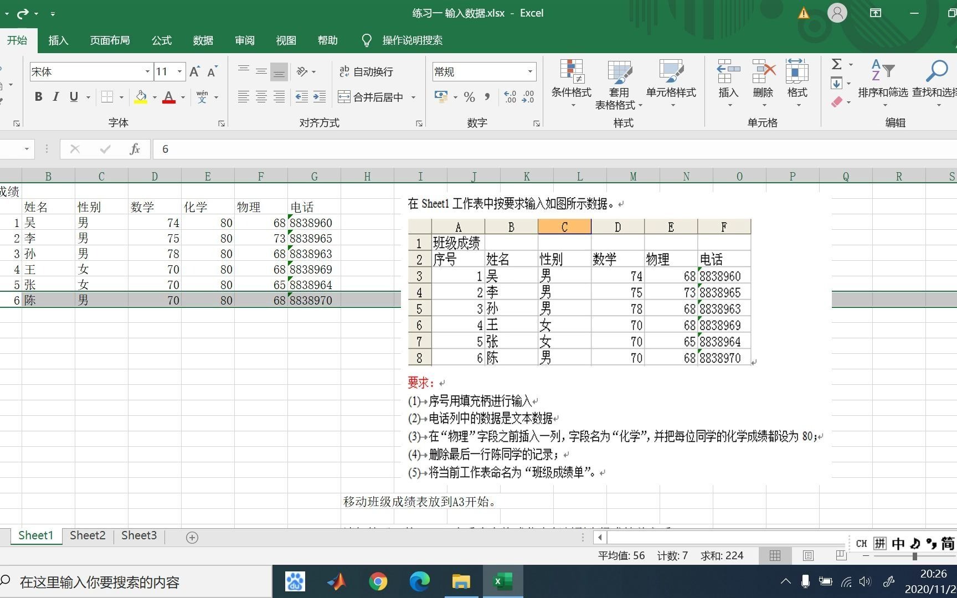Click the 查找和选择 find icon
This screenshot has width=957, height=598.
(937, 78)
